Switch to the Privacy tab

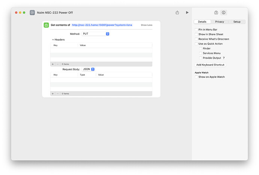[220, 22]
